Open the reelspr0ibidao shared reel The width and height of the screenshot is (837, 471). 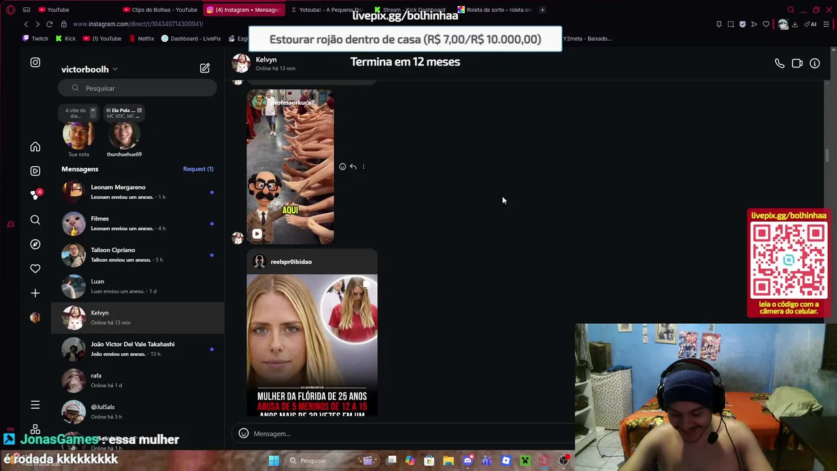[312, 345]
